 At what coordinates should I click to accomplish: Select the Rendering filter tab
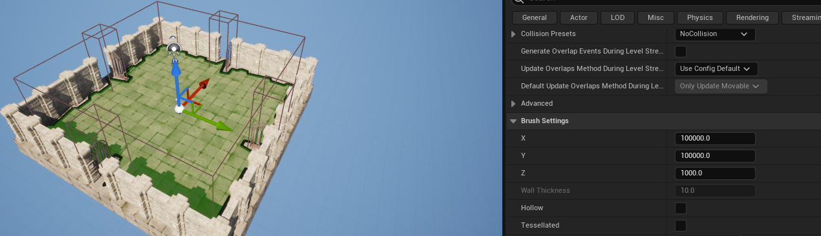point(752,17)
